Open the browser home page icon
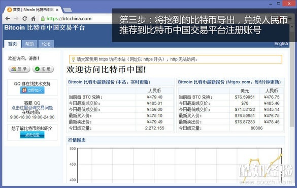The image size is (297, 188). (34, 19)
